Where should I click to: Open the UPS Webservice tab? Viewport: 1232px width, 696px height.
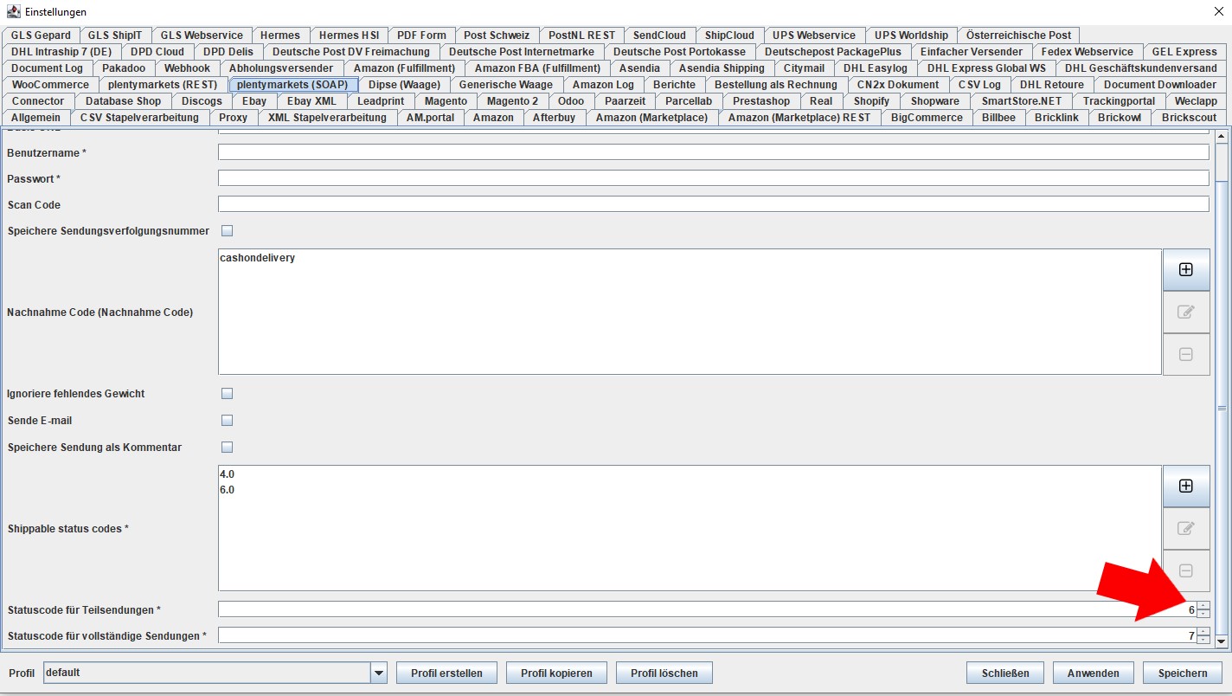(x=814, y=35)
